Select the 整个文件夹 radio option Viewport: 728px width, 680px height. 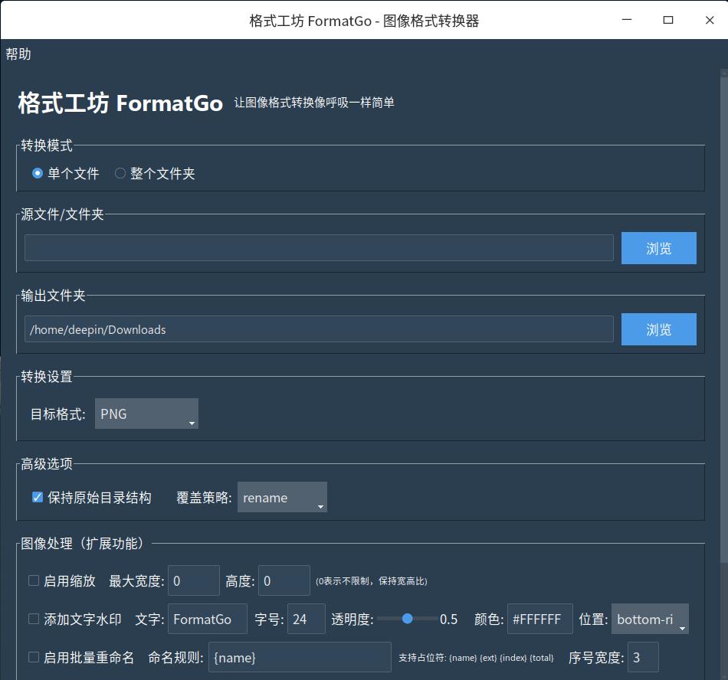coord(155,174)
